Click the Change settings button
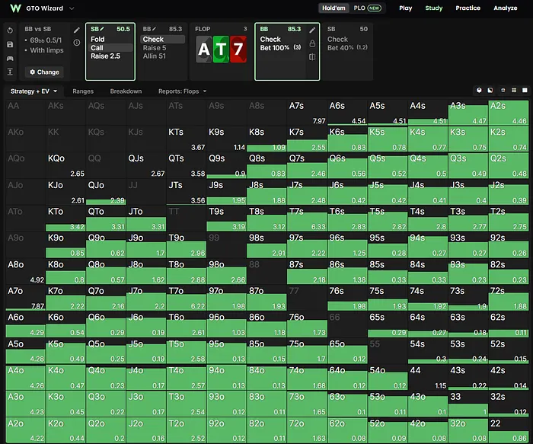Screen dimensions: 533x444 tap(44, 72)
